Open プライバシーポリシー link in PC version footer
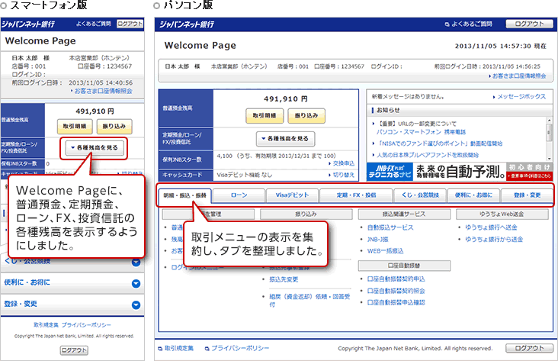558x361 pixels. (237, 348)
